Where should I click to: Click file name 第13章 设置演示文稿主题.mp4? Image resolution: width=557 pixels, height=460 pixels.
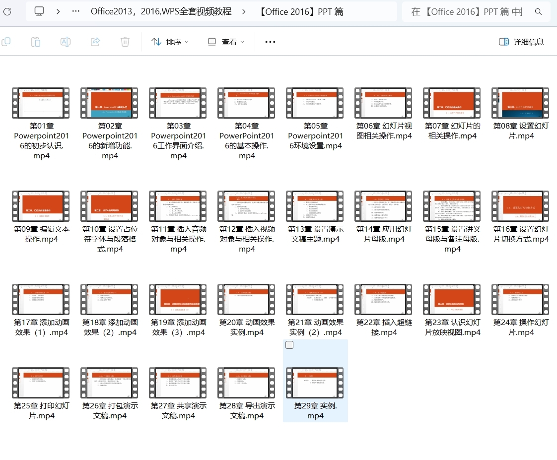315,234
